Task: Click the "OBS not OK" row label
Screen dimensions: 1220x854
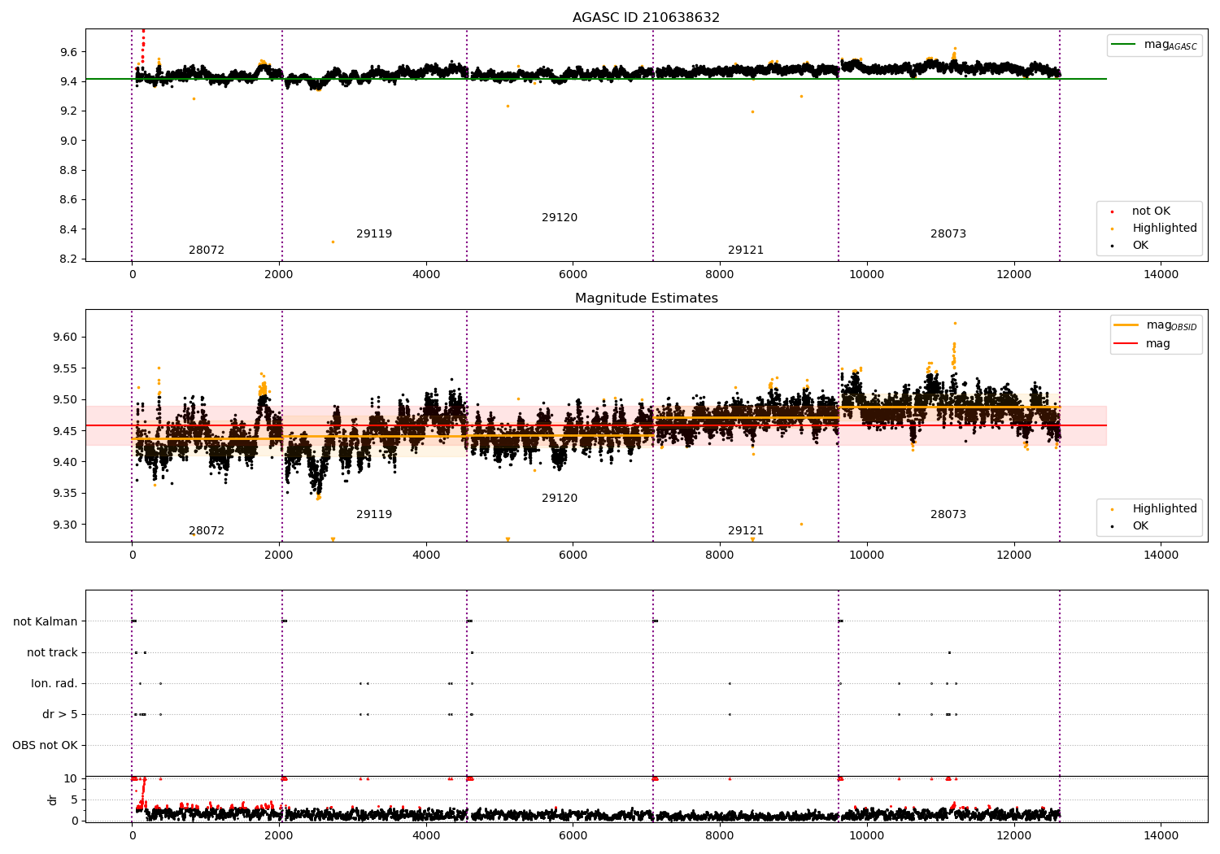Action: coord(46,745)
